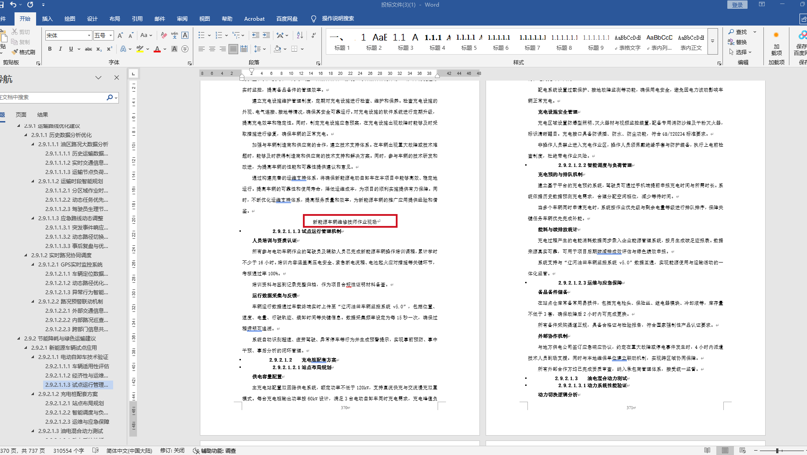Go to heading 2.9.1.2.1 GPS实时监控系统
Screen dimensions: 807x455
[x=70, y=265]
